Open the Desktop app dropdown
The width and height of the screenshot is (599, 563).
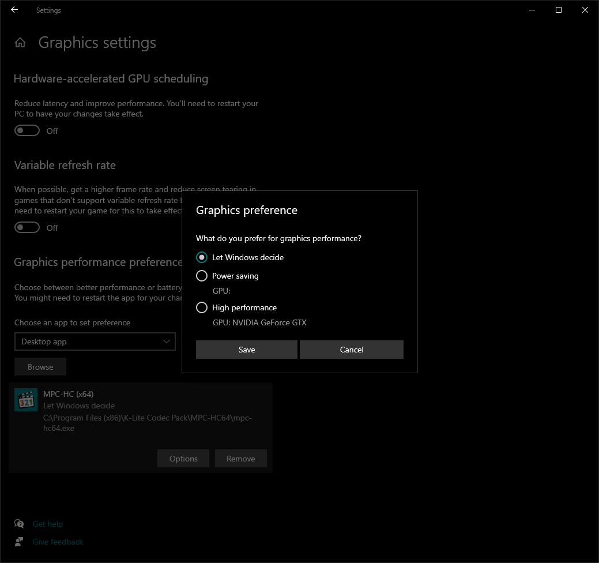[x=95, y=341]
